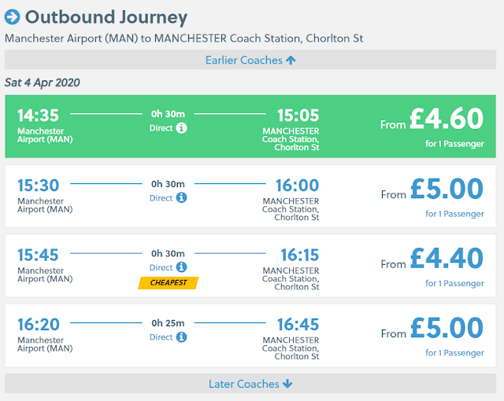Click 'for 1 Passenger' on 15:30 coach
Screen dimensions: 504x401
(x=454, y=214)
